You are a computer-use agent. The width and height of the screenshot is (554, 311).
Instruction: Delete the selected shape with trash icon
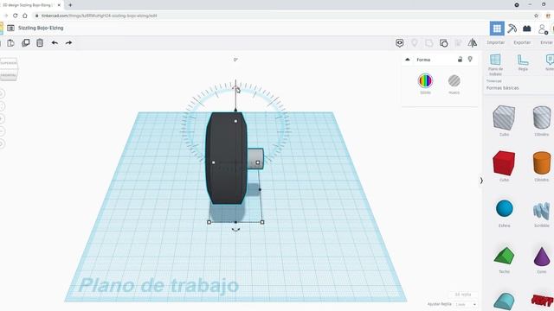(40, 43)
